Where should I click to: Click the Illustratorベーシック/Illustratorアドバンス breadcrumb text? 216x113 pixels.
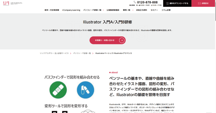pyautogui.click(x=114, y=53)
